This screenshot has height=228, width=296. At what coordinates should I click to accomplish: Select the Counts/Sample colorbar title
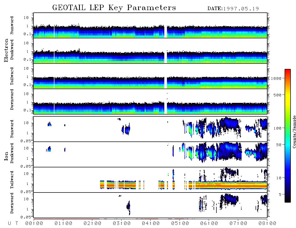294,132
